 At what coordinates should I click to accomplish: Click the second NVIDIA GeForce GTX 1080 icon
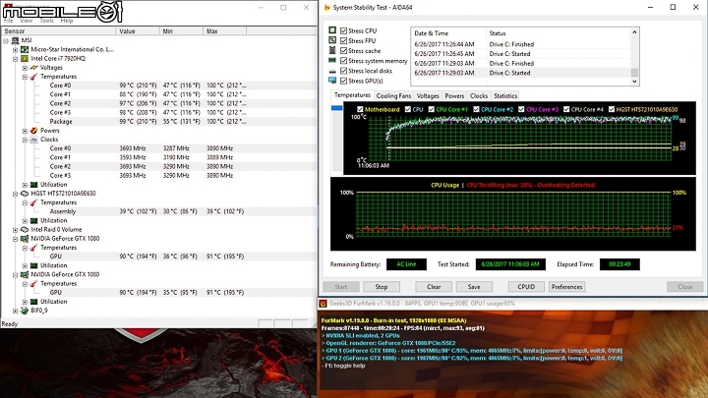[x=25, y=274]
